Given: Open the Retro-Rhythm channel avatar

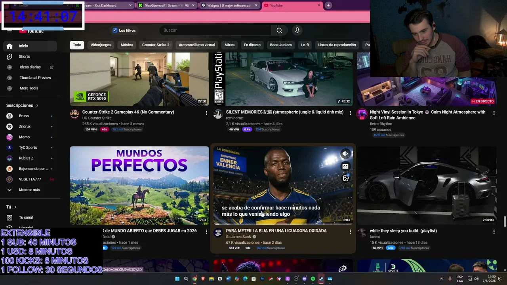Looking at the screenshot, I should 362,114.
